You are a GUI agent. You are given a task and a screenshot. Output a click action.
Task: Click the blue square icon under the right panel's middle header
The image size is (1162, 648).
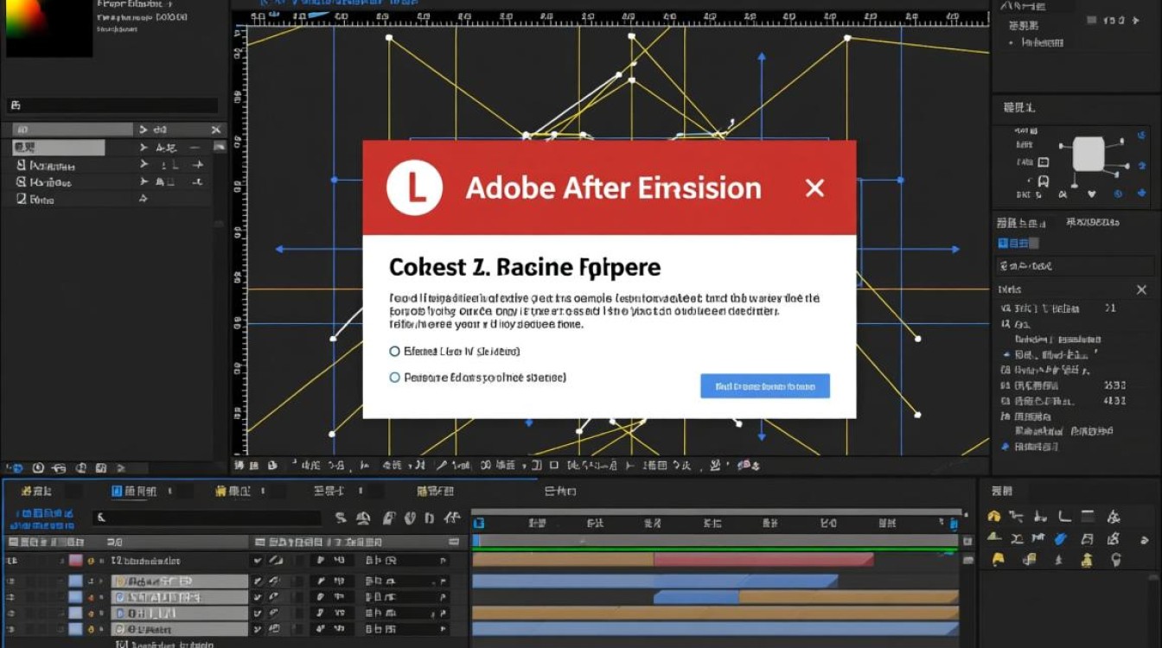click(x=1003, y=244)
